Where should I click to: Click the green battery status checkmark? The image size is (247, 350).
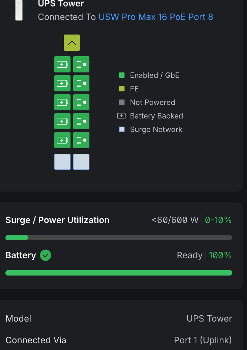click(46, 255)
